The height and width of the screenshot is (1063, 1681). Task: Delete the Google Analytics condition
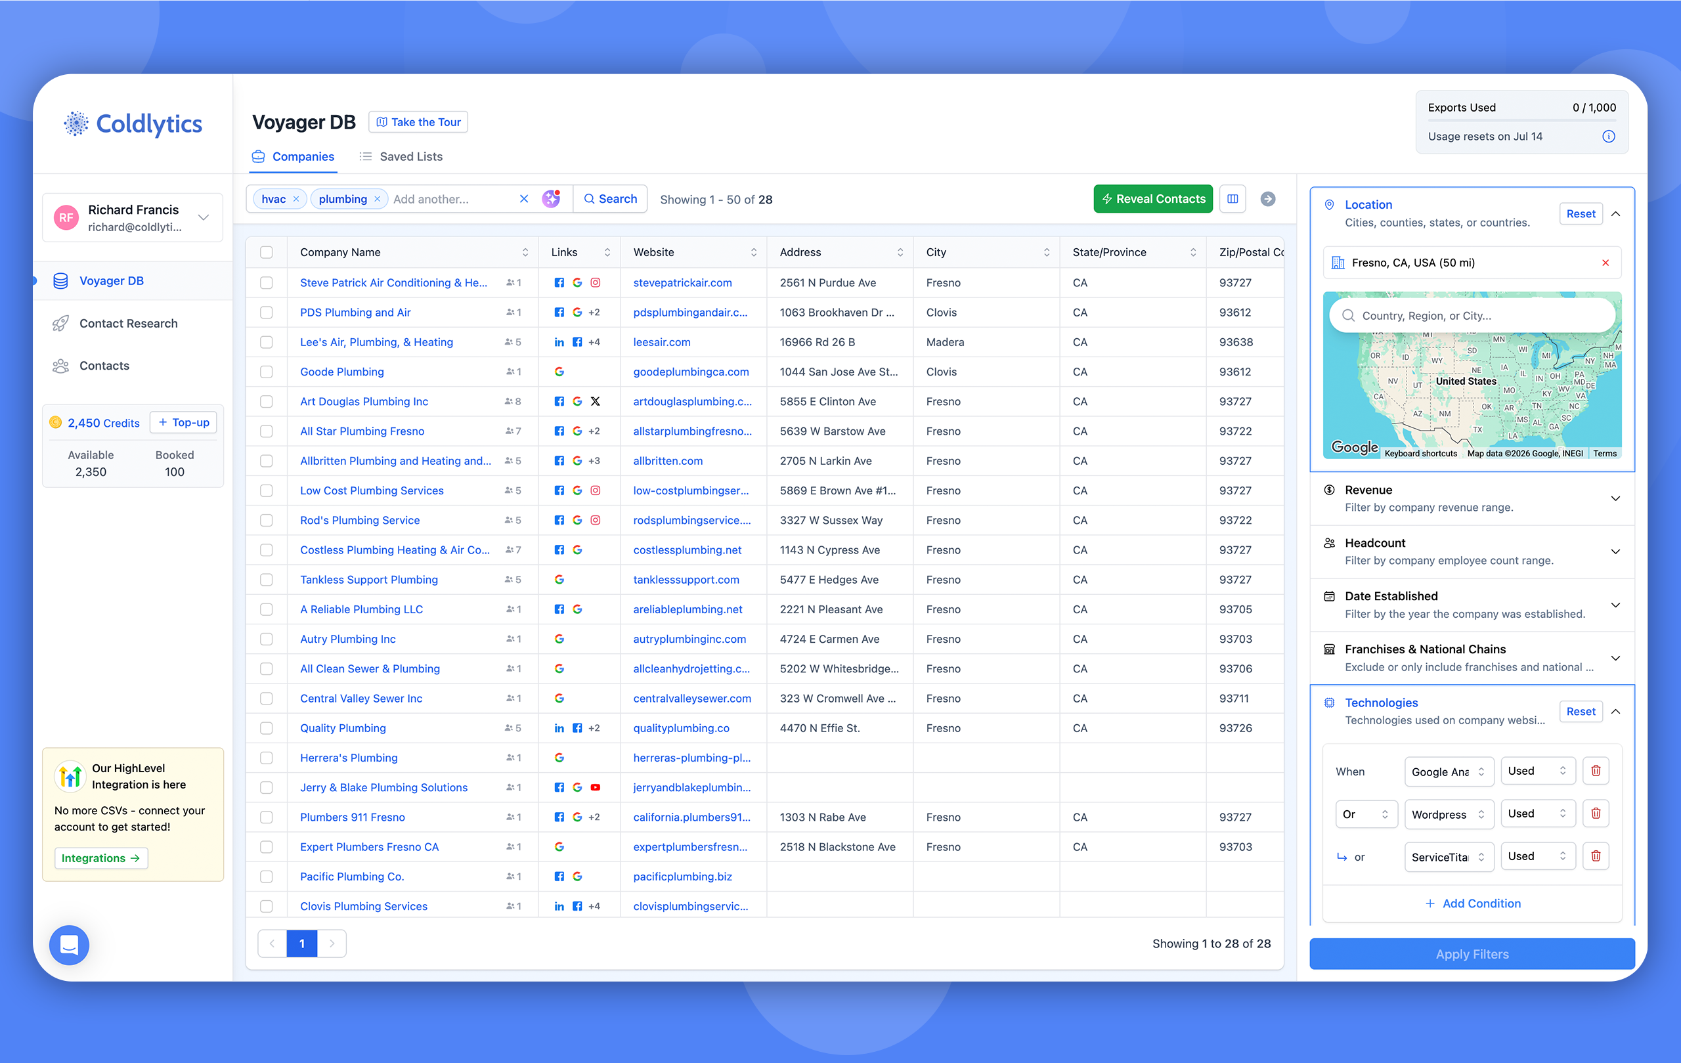coord(1596,771)
